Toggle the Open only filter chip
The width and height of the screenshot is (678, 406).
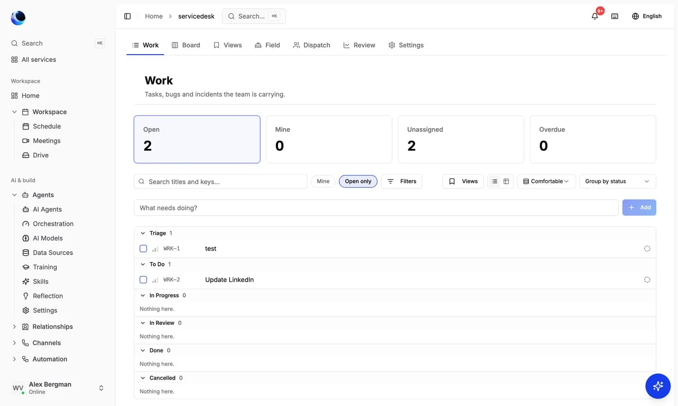click(358, 181)
